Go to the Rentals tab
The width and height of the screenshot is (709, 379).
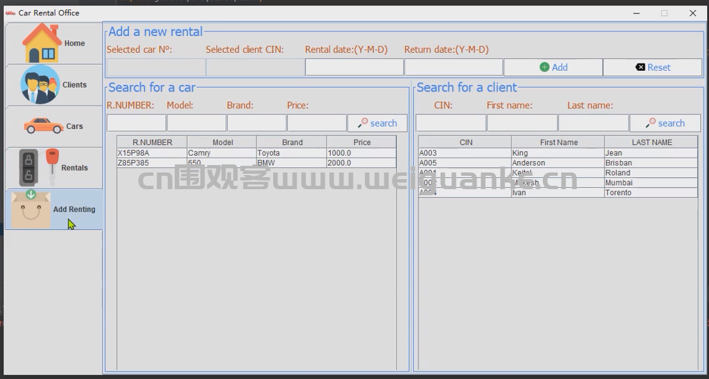(54, 168)
